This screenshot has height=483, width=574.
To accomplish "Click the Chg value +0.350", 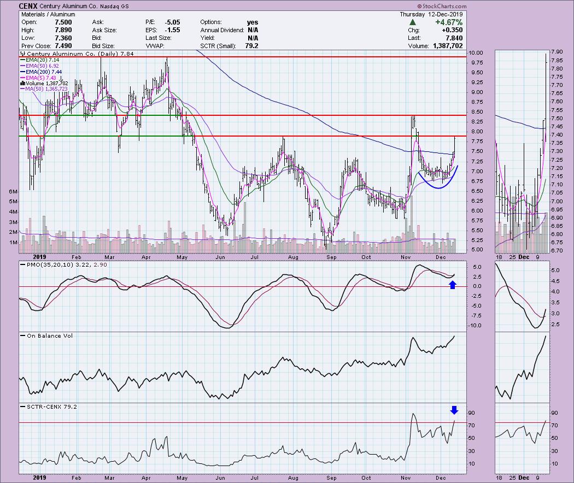I will click(x=452, y=30).
